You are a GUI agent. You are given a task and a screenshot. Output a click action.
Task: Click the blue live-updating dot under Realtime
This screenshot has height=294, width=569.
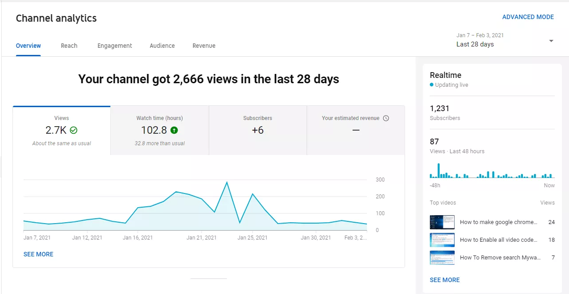(432, 85)
